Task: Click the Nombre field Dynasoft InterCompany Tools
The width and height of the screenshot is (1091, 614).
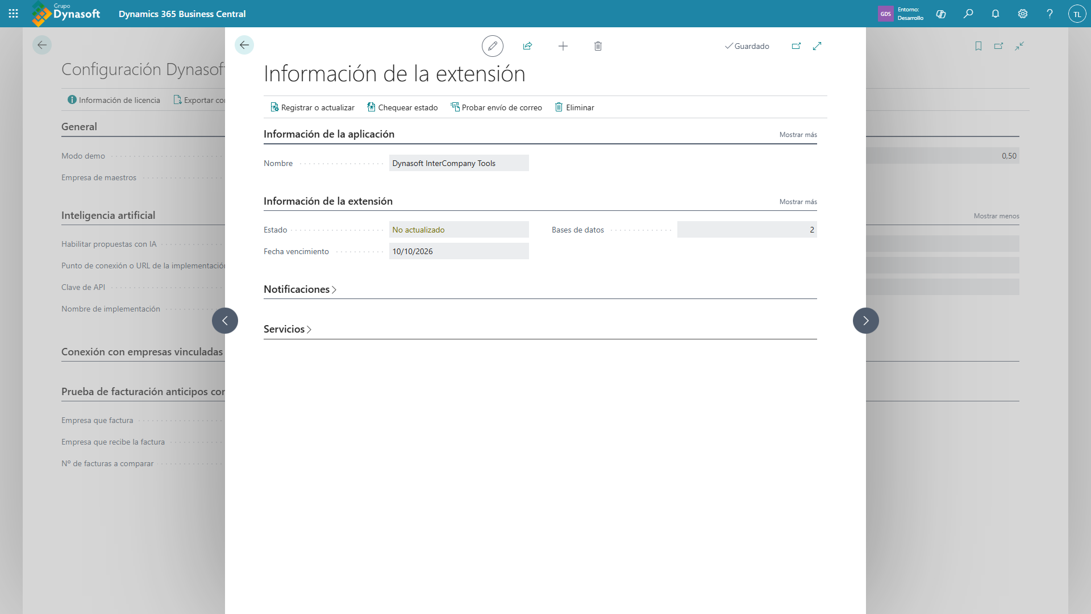Action: tap(459, 163)
